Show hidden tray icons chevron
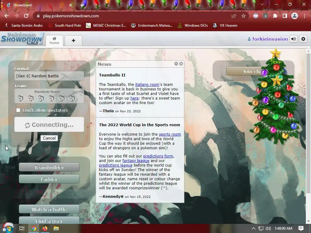This screenshot has width=311, height=233. tap(254, 228)
